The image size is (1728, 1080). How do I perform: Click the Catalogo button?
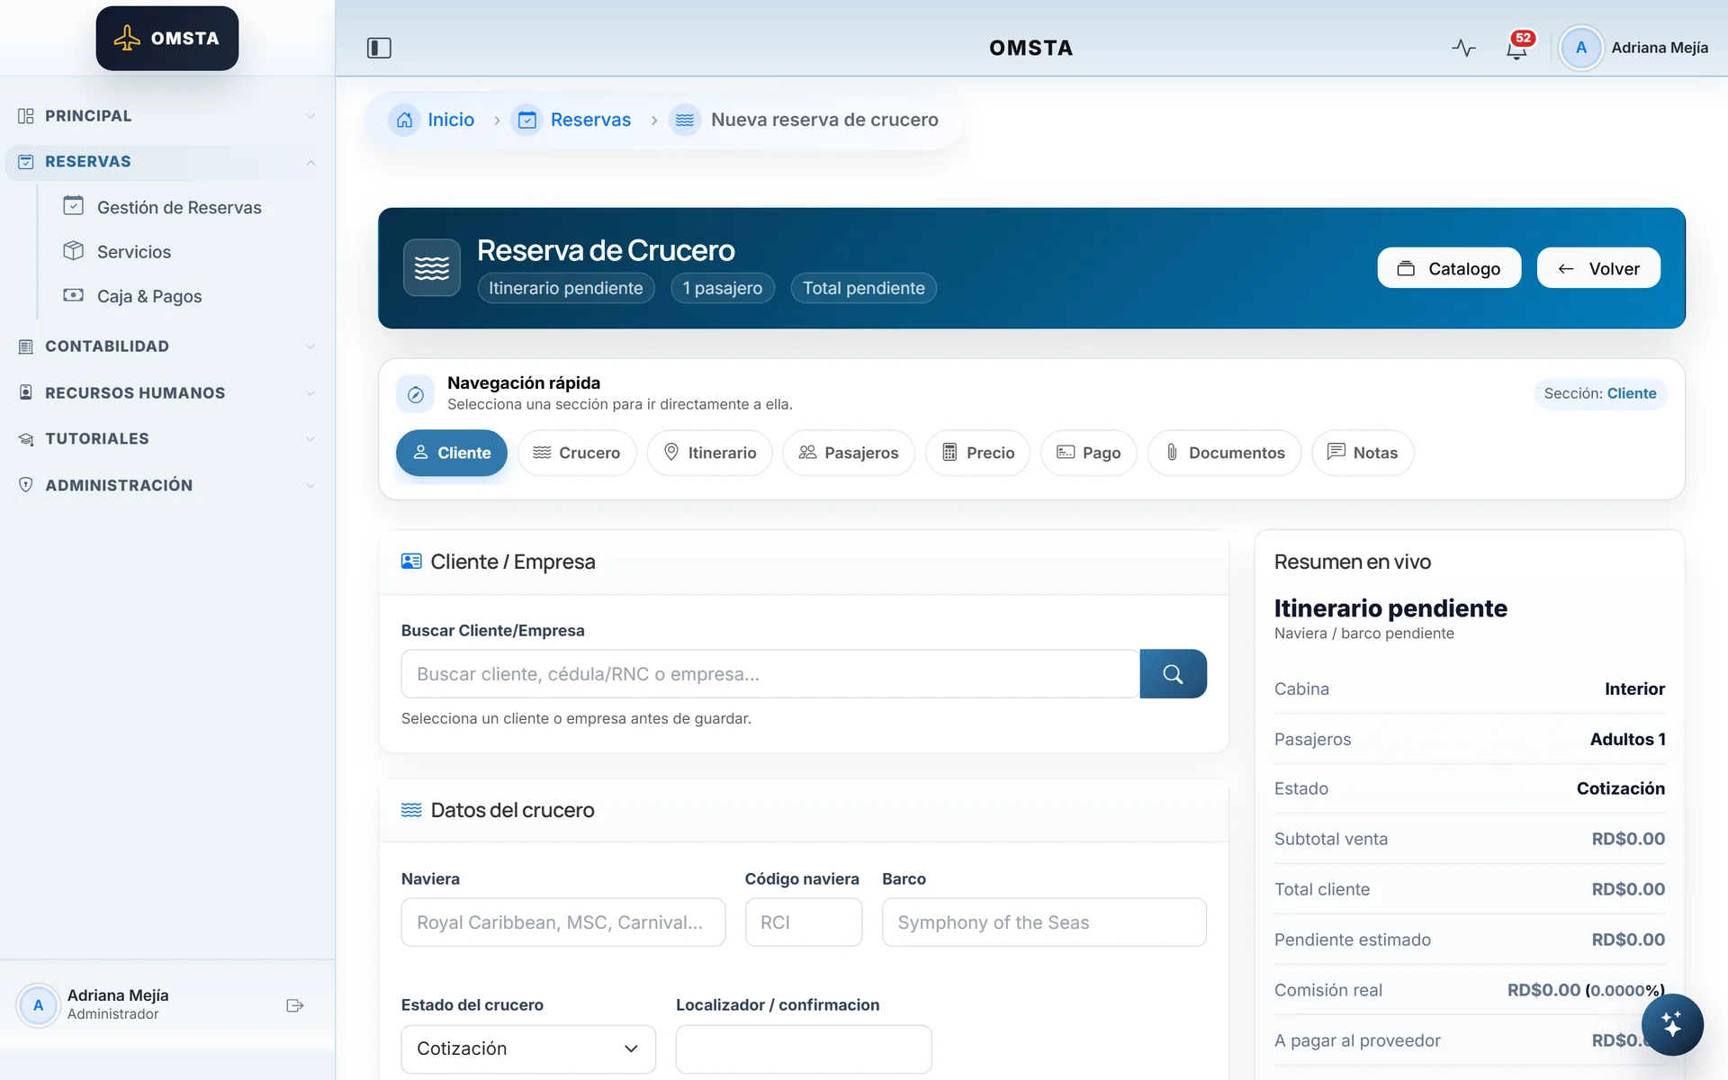click(x=1449, y=268)
